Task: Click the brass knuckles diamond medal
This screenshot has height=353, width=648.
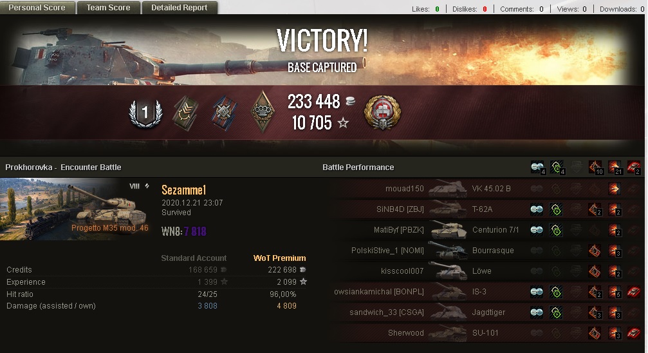Action: coord(263,111)
